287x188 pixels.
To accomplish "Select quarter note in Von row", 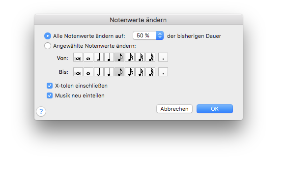I will [x=109, y=57].
